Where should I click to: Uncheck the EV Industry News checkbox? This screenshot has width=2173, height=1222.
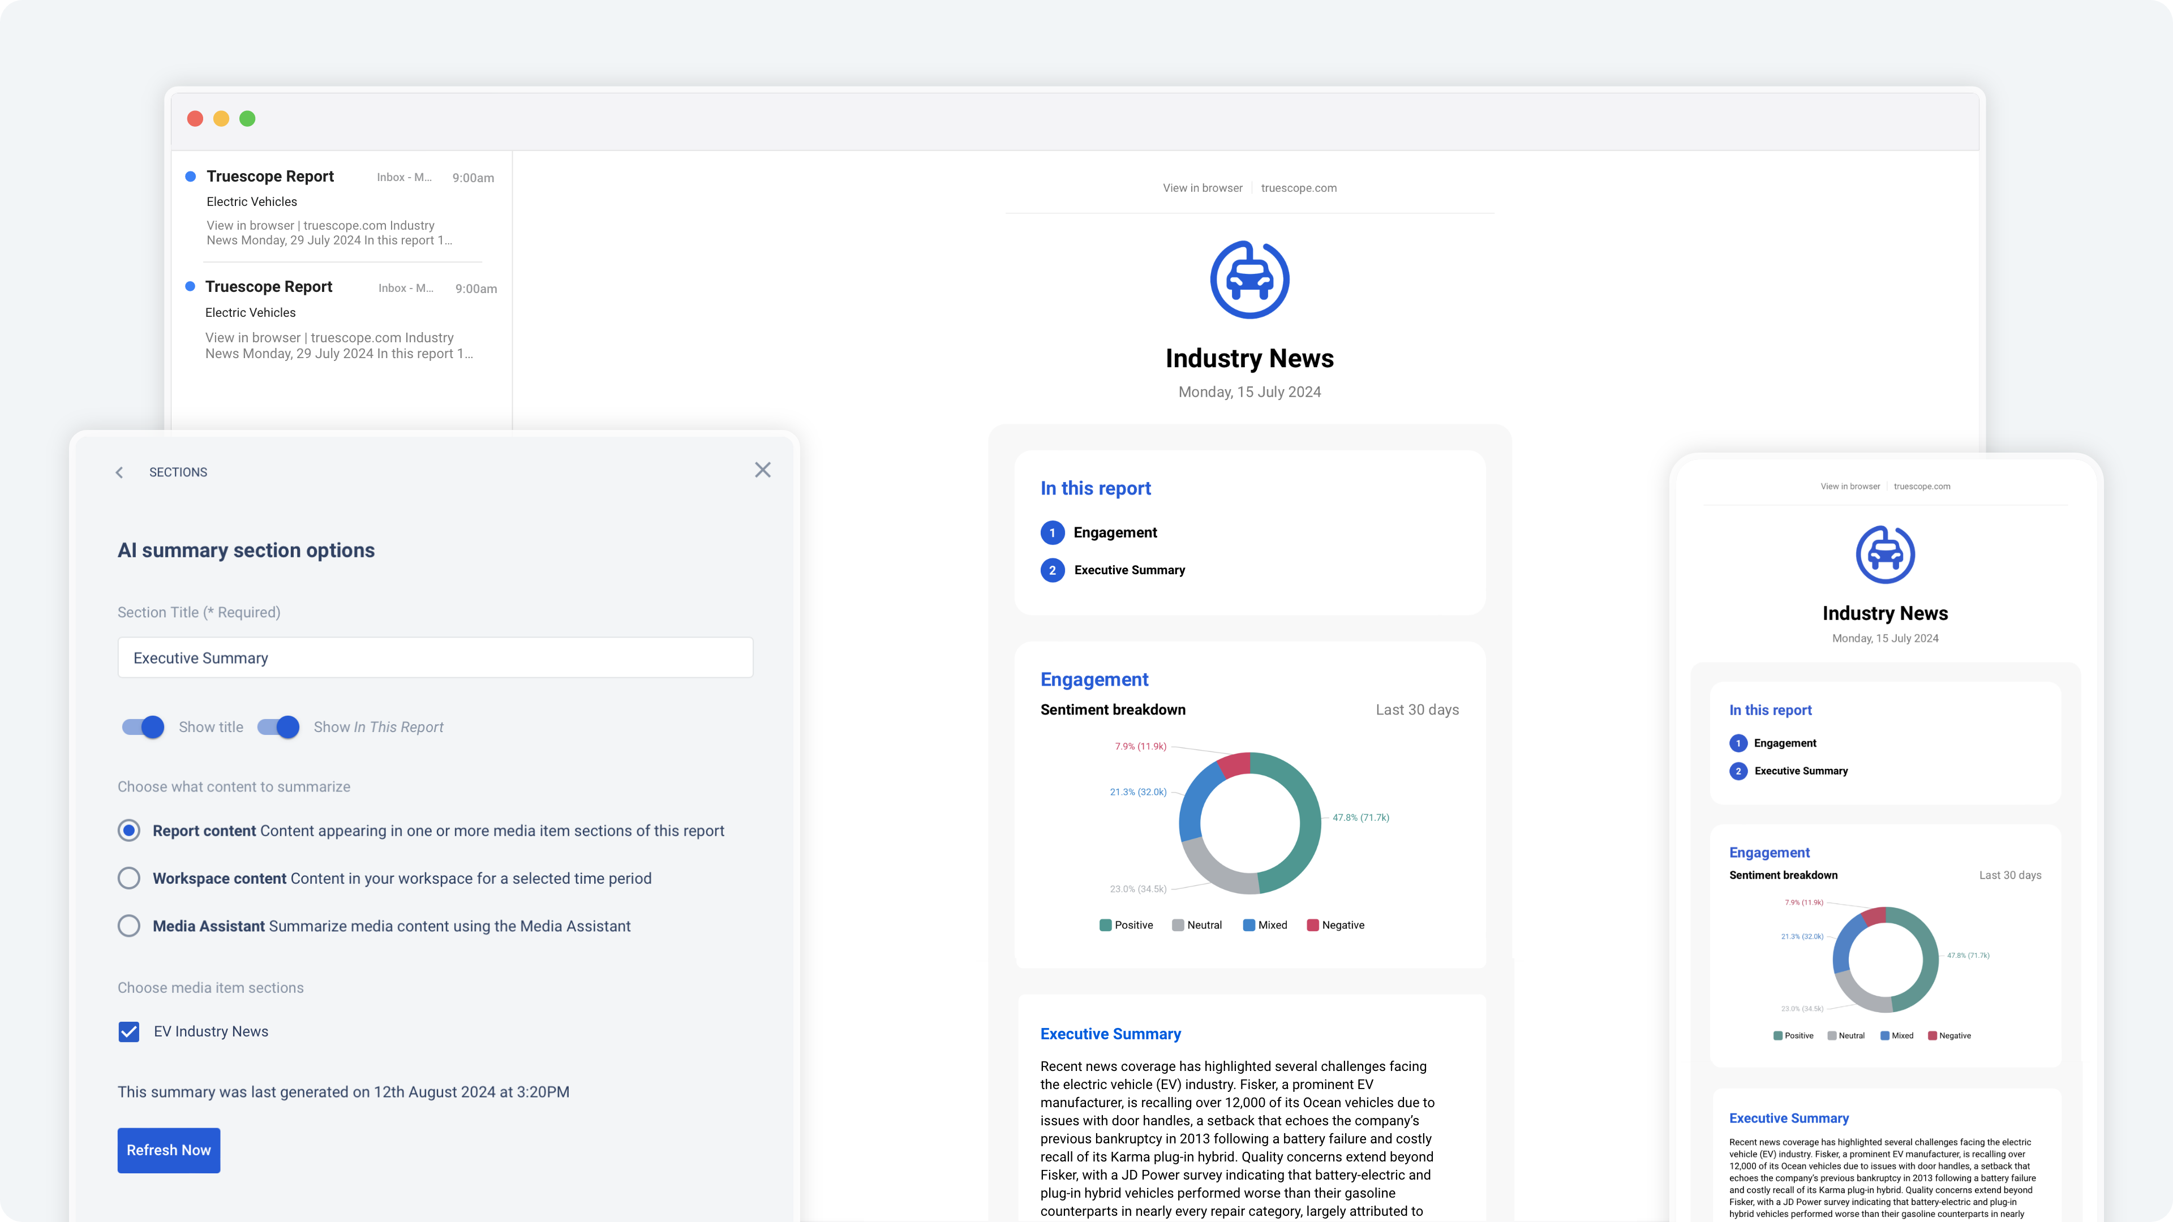129,1031
